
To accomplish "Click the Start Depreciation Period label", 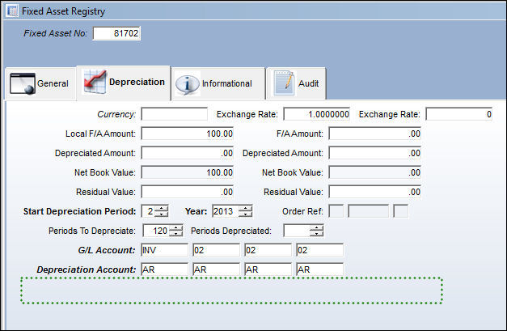I will point(79,211).
